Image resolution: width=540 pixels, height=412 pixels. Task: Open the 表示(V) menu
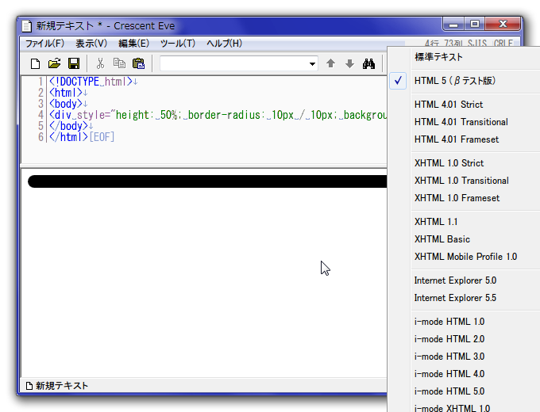coord(91,44)
